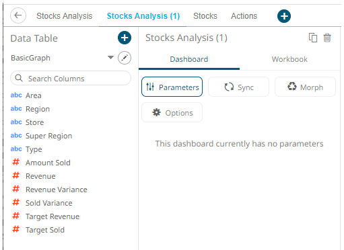Select the Super Region column name
This screenshot has width=344, height=250.
click(49, 136)
